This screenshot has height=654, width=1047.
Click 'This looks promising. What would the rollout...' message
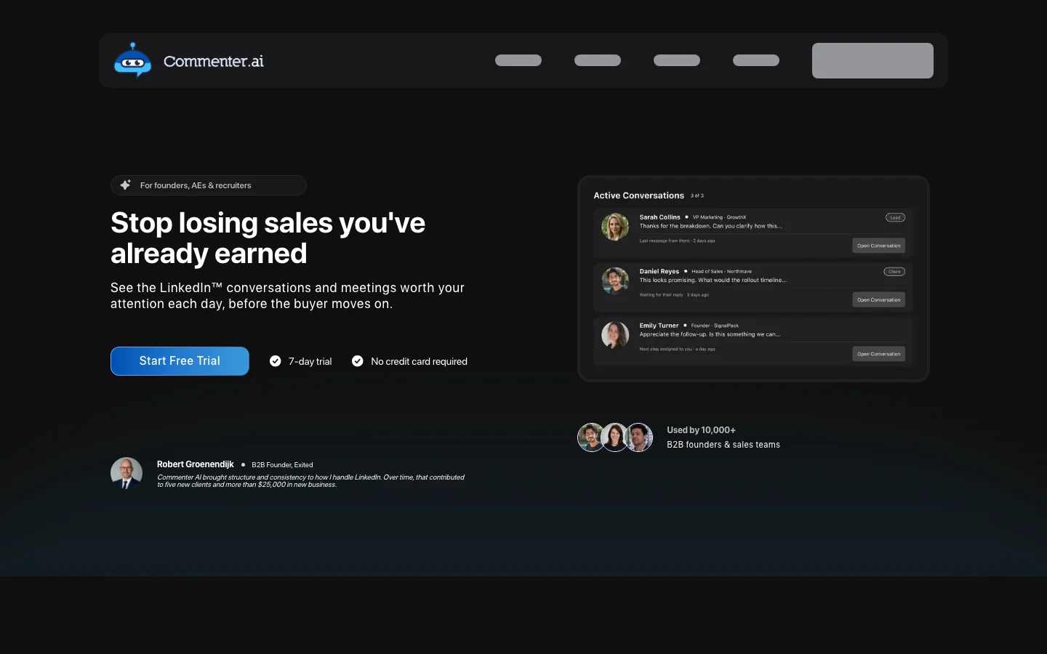(713, 280)
